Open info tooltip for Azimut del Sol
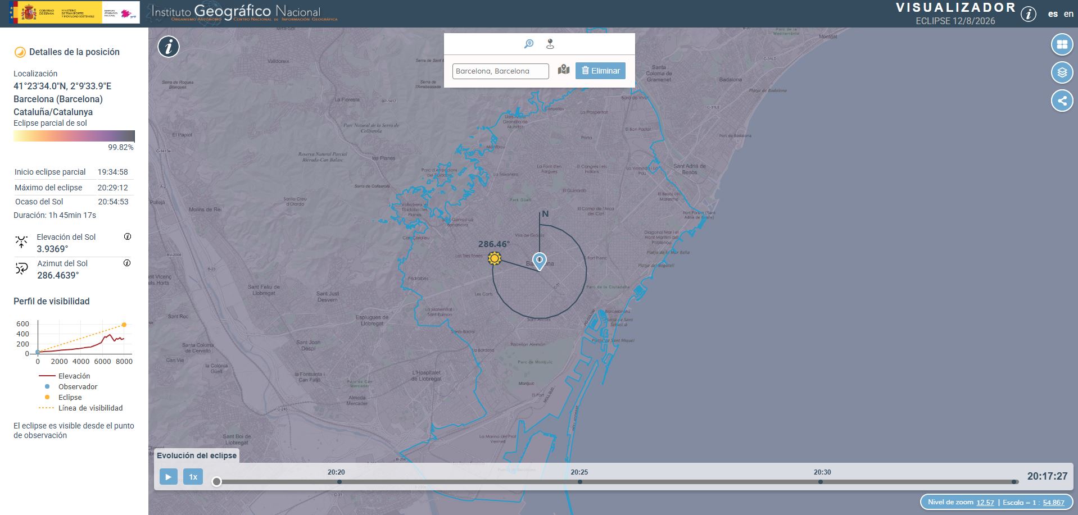The height and width of the screenshot is (515, 1078). pyautogui.click(x=127, y=263)
